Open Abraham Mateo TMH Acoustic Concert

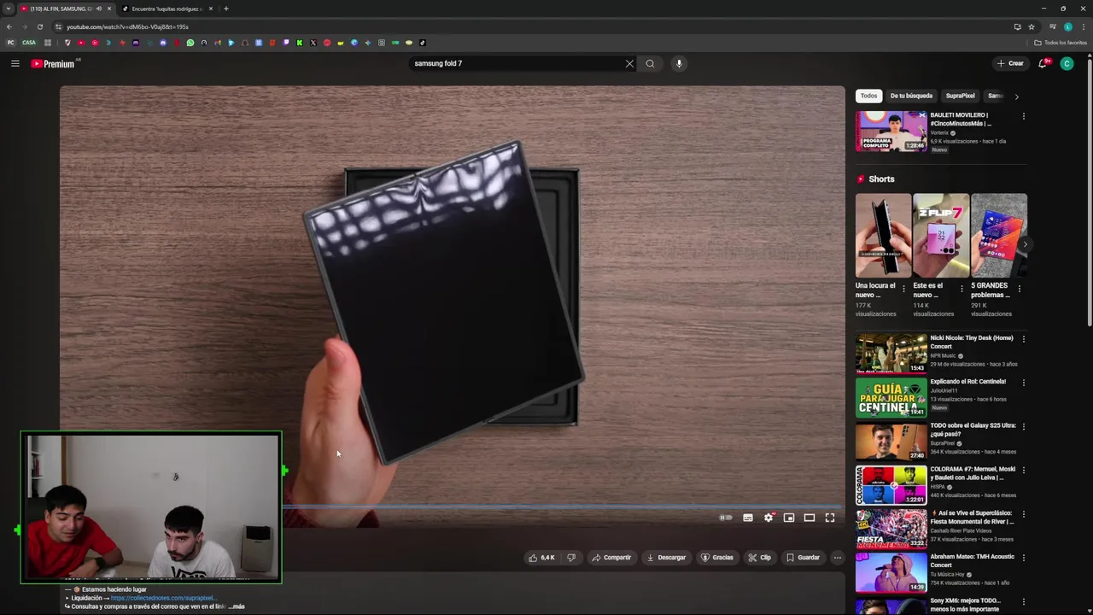[891, 572]
